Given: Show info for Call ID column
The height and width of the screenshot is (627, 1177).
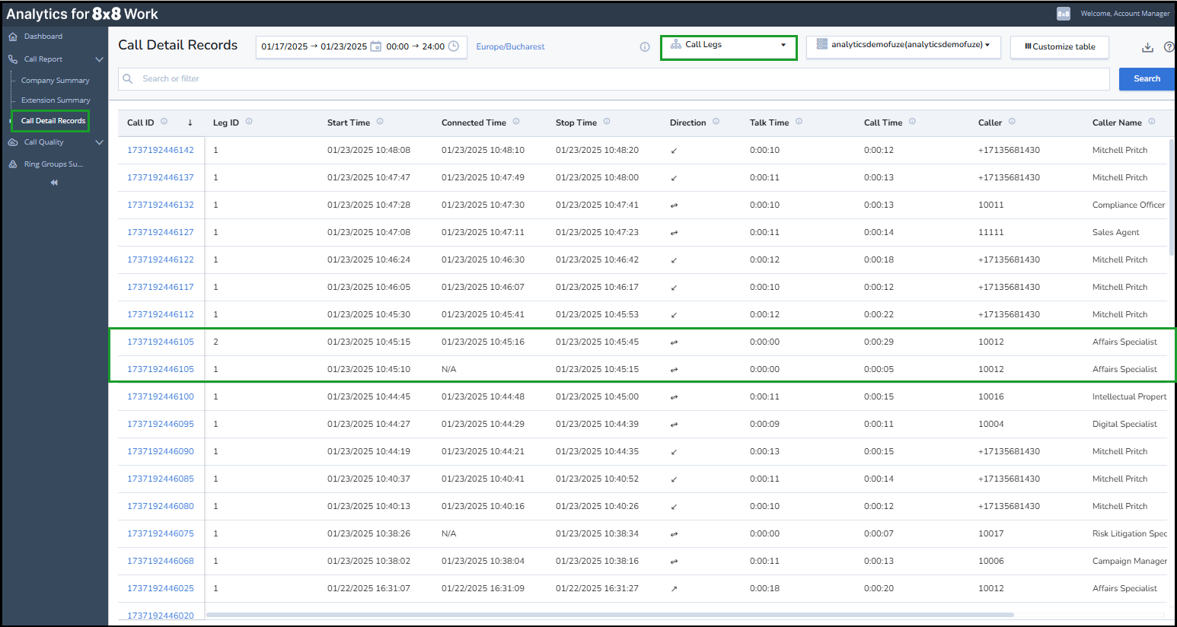Looking at the screenshot, I should [x=164, y=122].
